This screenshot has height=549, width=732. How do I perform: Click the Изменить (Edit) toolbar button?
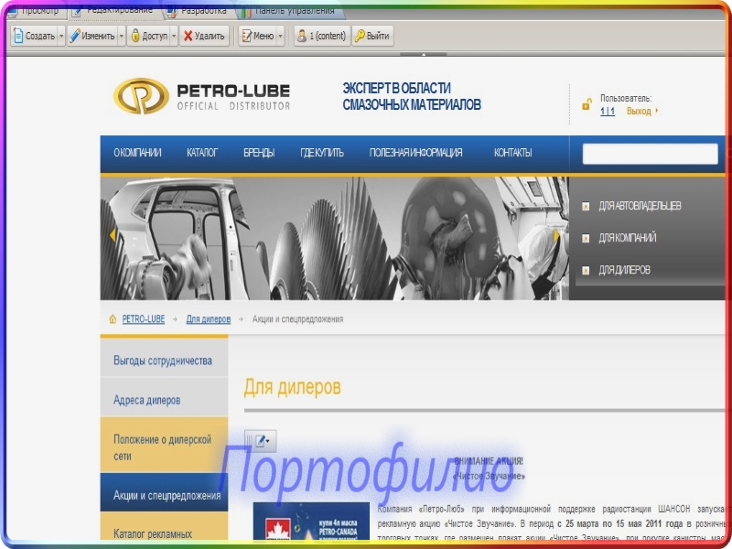(92, 36)
